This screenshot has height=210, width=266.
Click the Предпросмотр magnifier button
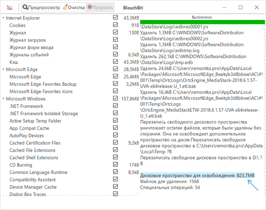(x=41, y=7)
